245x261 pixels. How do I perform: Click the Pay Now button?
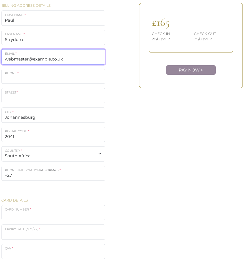click(191, 70)
